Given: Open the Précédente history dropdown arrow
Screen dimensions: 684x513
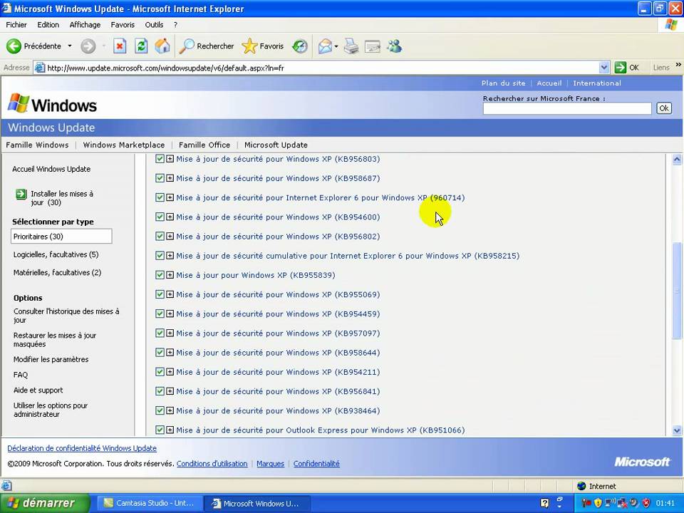Looking at the screenshot, I should click(69, 46).
